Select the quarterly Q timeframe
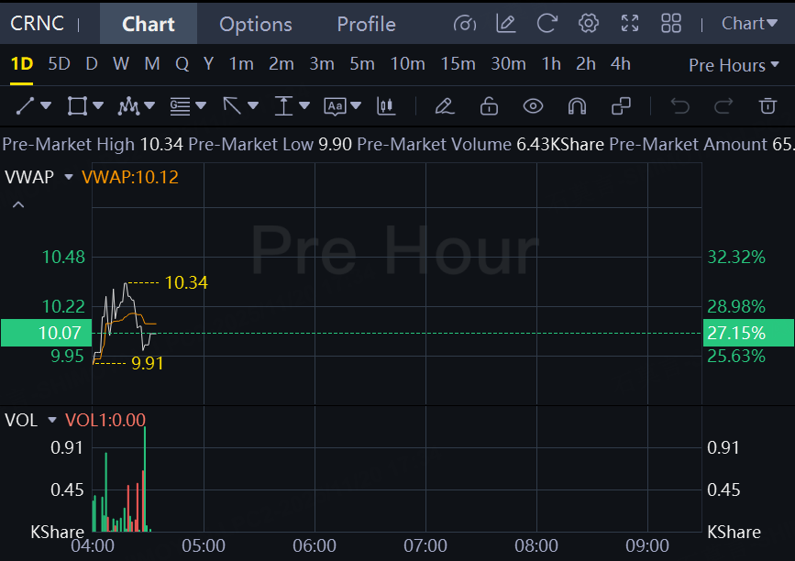 tap(182, 64)
